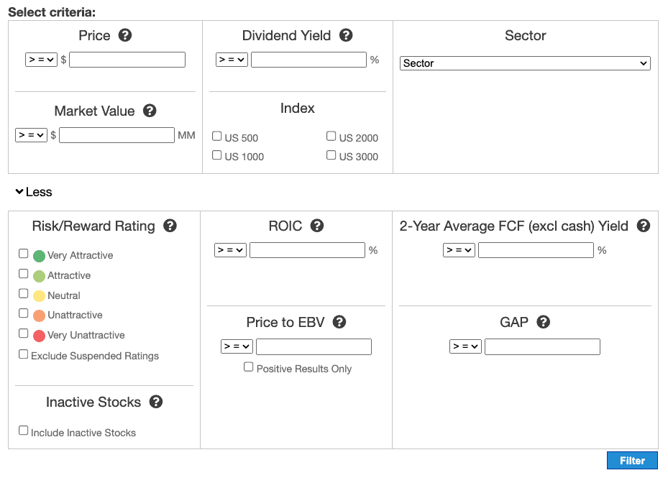Collapse the criteria with Less
668x483 pixels.
[34, 192]
